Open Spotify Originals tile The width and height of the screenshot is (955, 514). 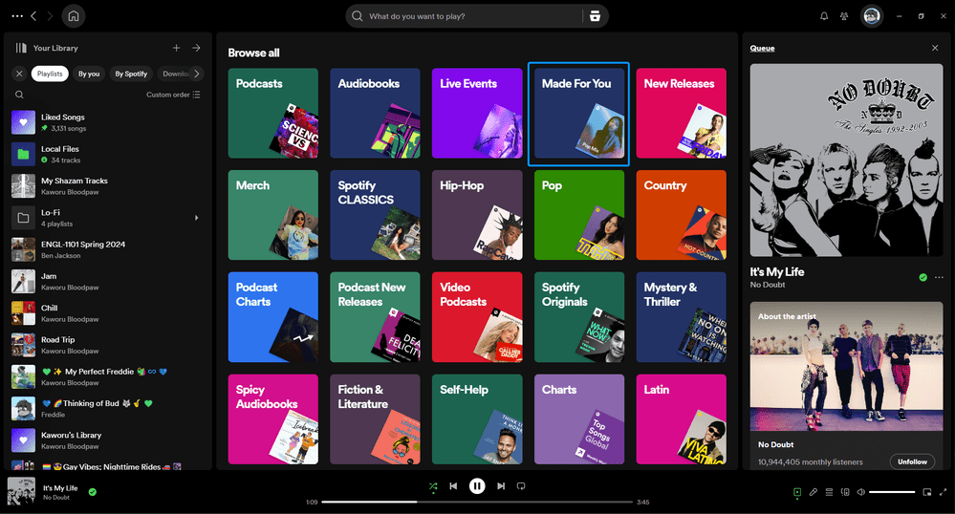pos(578,316)
